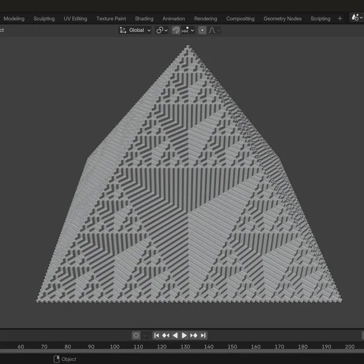Jump to the previous keyframe

tap(166, 335)
